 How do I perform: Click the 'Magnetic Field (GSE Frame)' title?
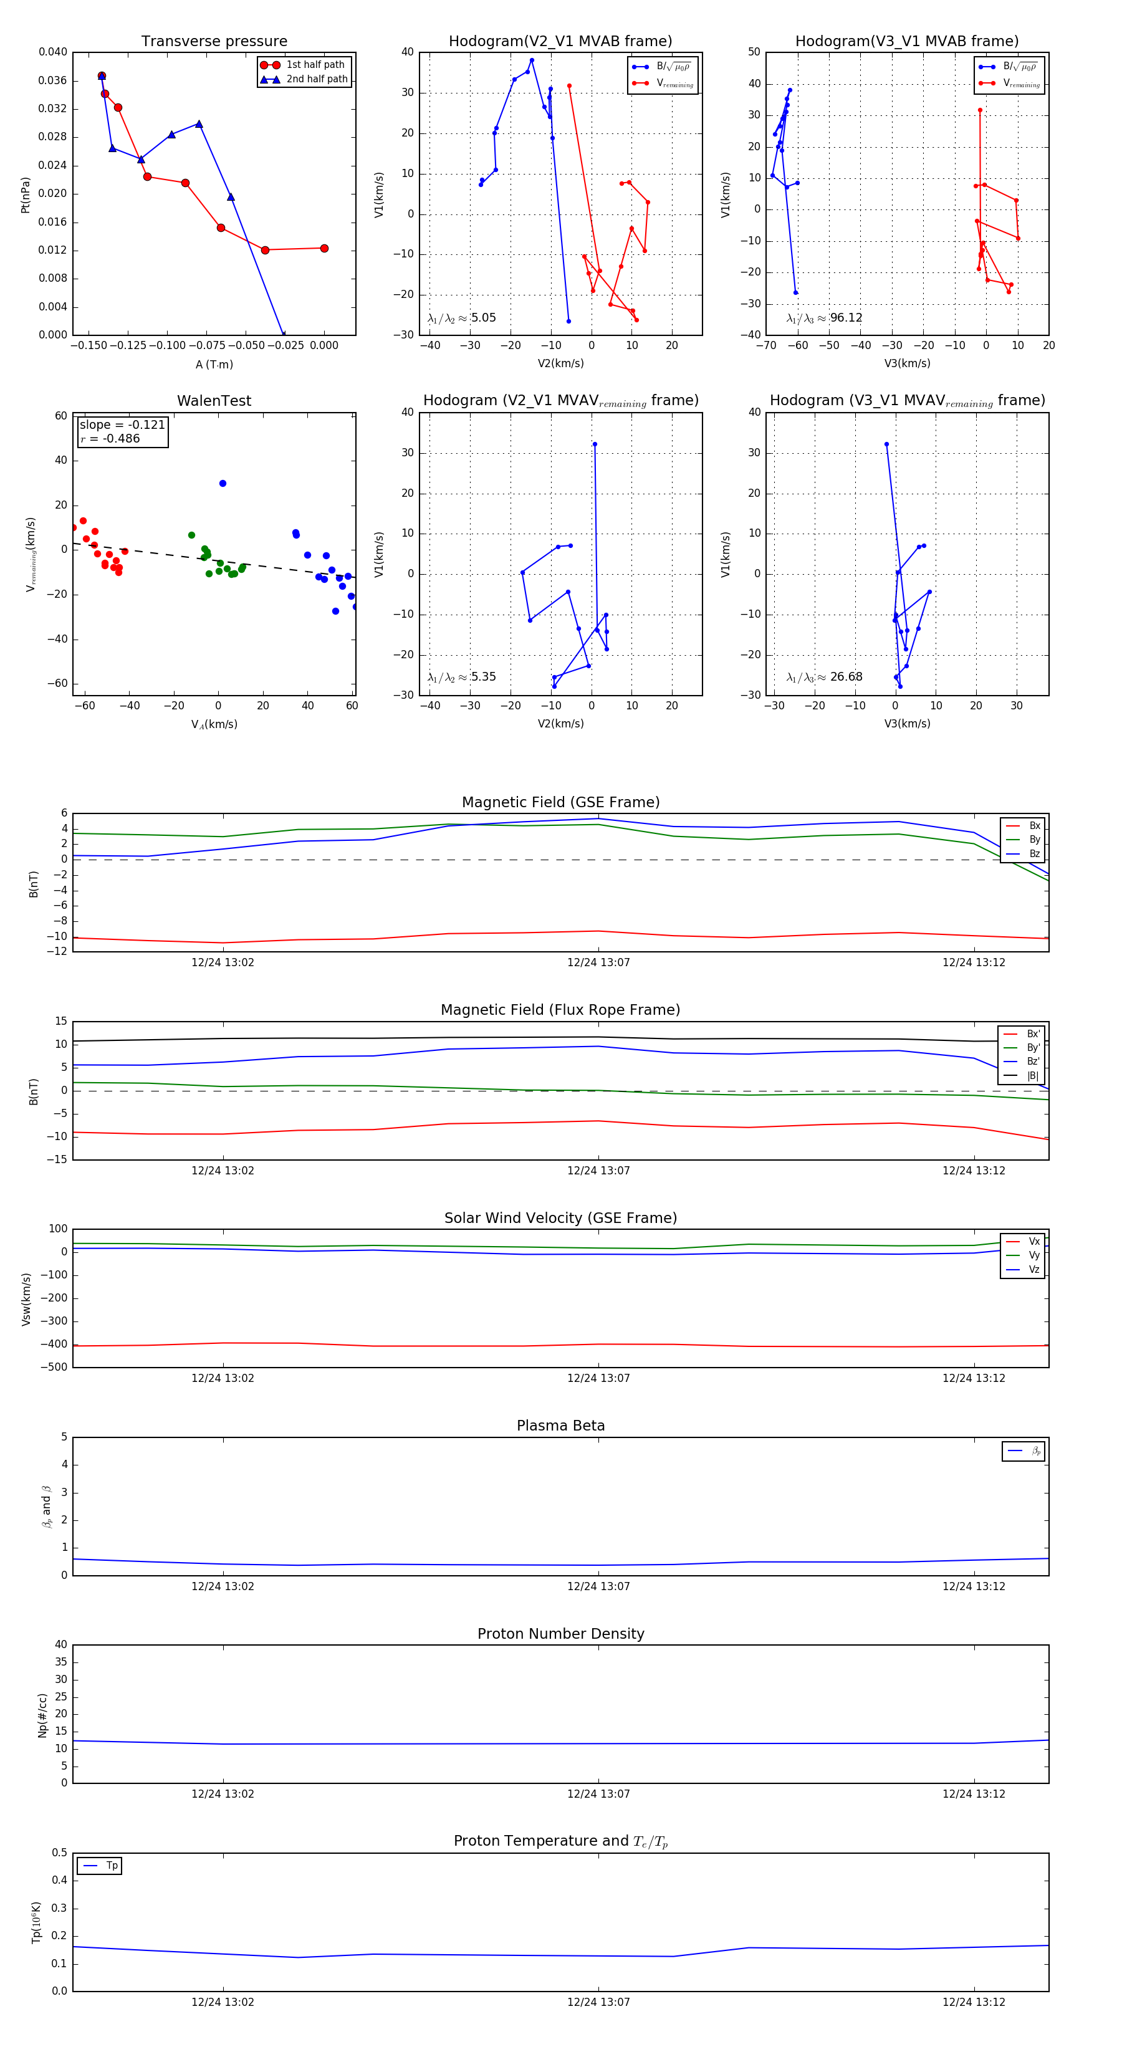pyautogui.click(x=560, y=802)
